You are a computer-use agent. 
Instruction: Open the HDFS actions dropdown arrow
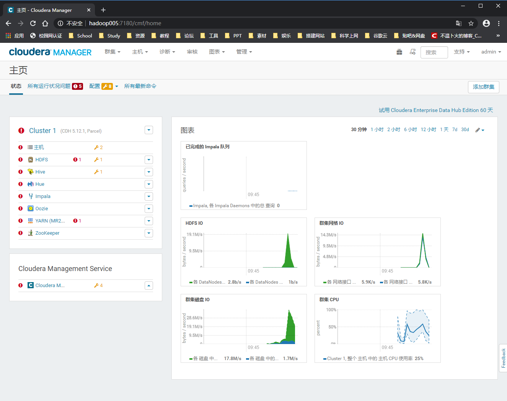point(149,160)
